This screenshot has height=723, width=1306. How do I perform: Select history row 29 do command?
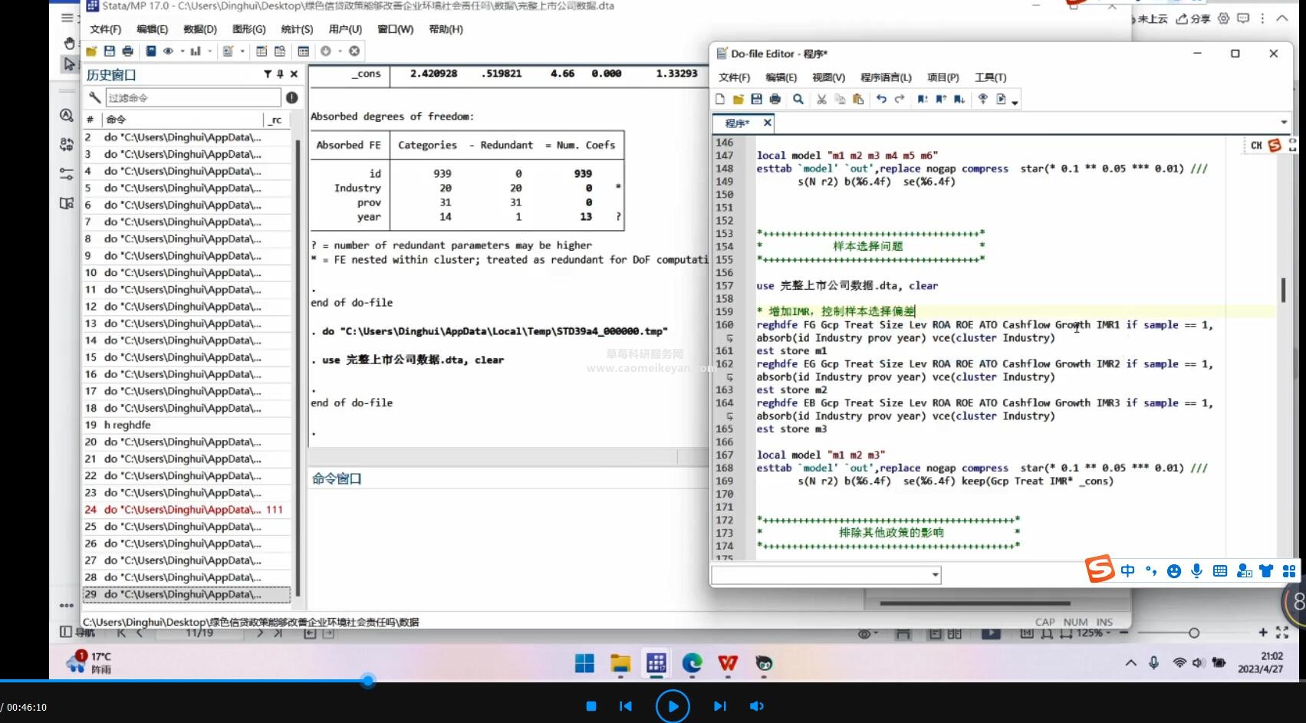(x=186, y=594)
